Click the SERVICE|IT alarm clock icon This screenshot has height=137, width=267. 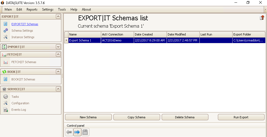(x=4, y=89)
